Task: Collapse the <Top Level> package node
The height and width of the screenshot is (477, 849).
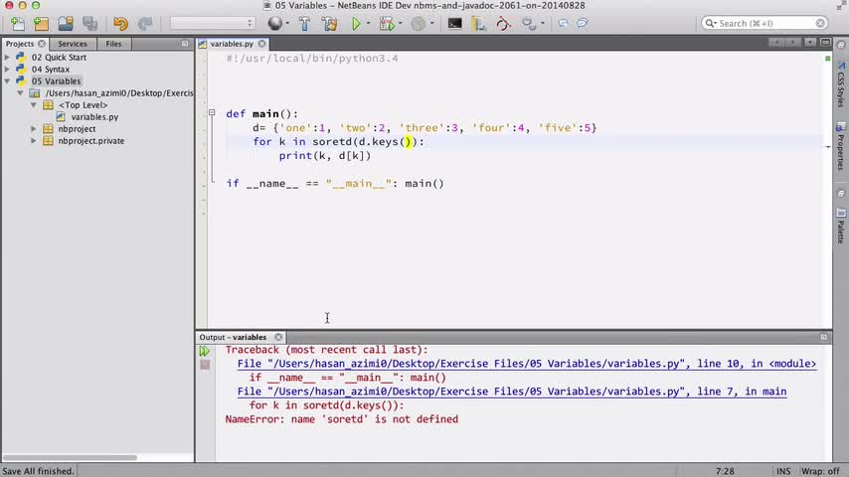Action: click(x=33, y=104)
